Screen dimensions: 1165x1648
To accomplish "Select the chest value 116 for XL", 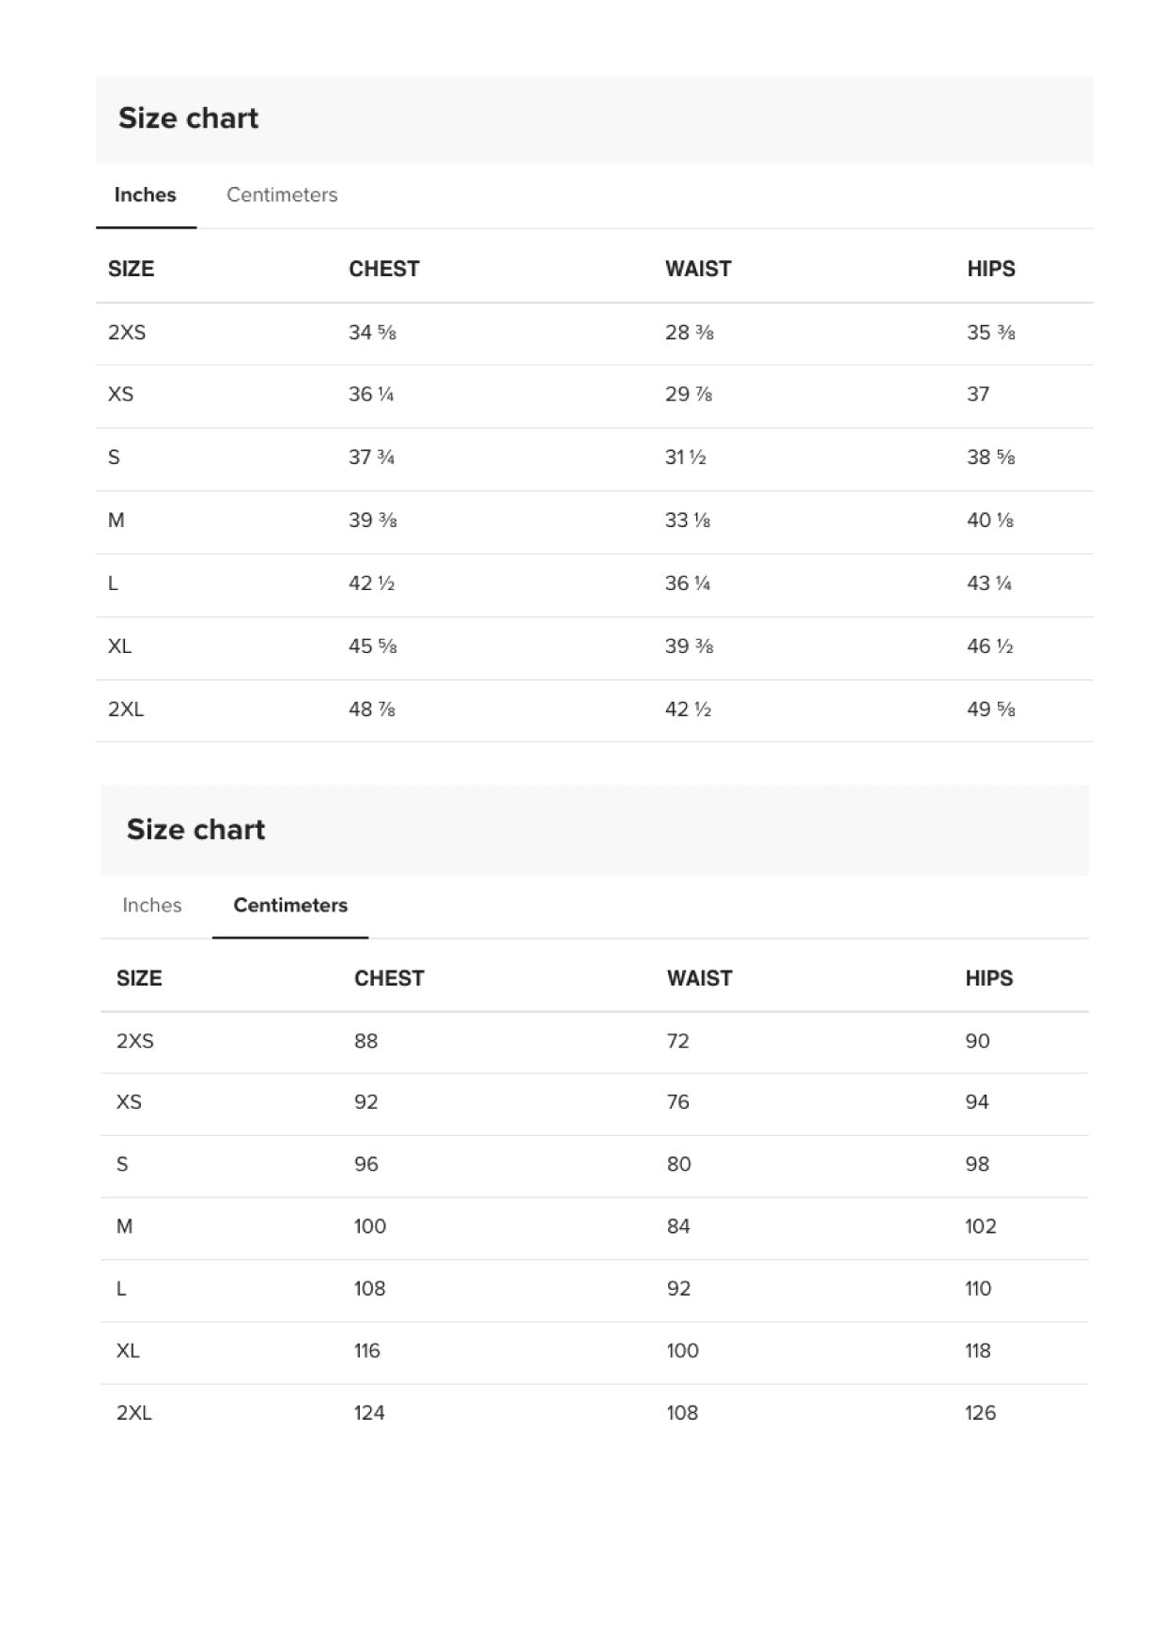I will pyautogui.click(x=366, y=1350).
